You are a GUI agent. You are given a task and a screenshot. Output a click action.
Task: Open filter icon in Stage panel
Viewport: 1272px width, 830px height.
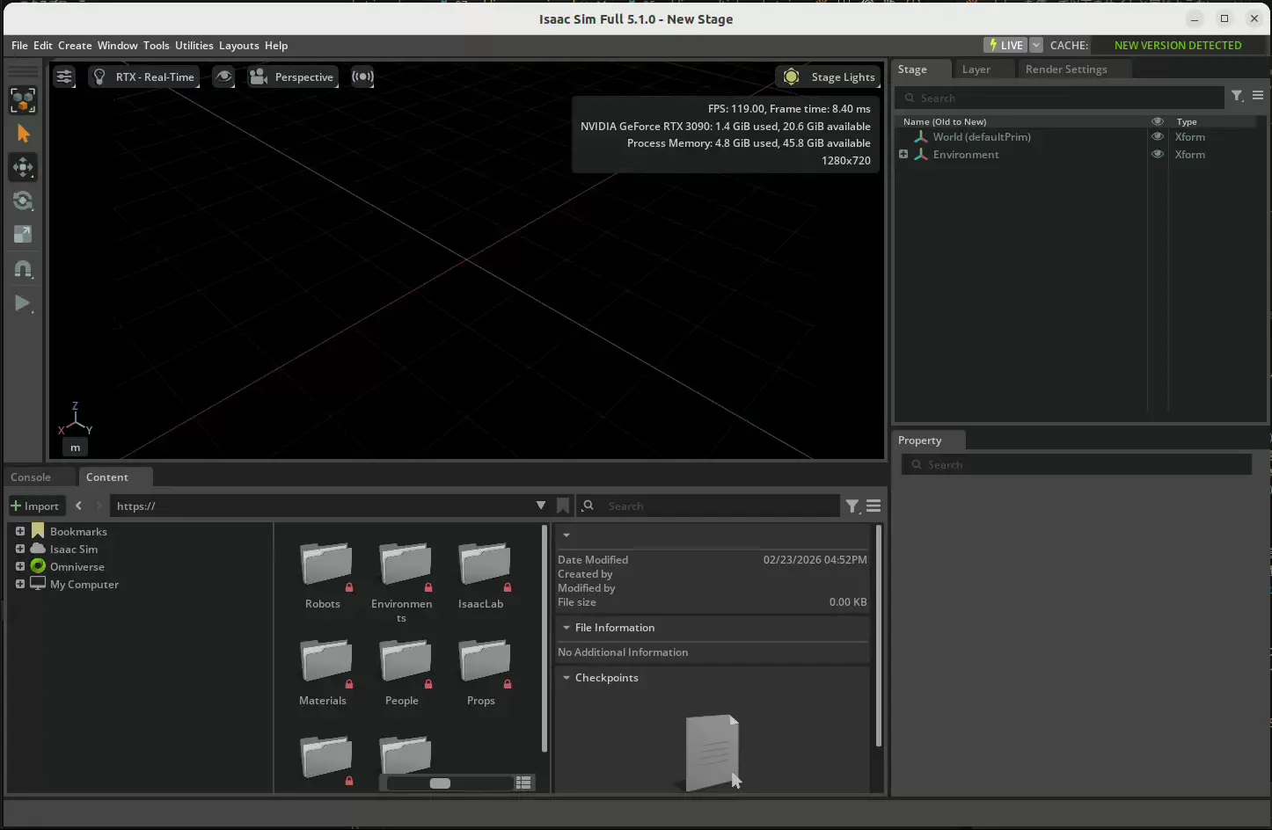point(1237,96)
